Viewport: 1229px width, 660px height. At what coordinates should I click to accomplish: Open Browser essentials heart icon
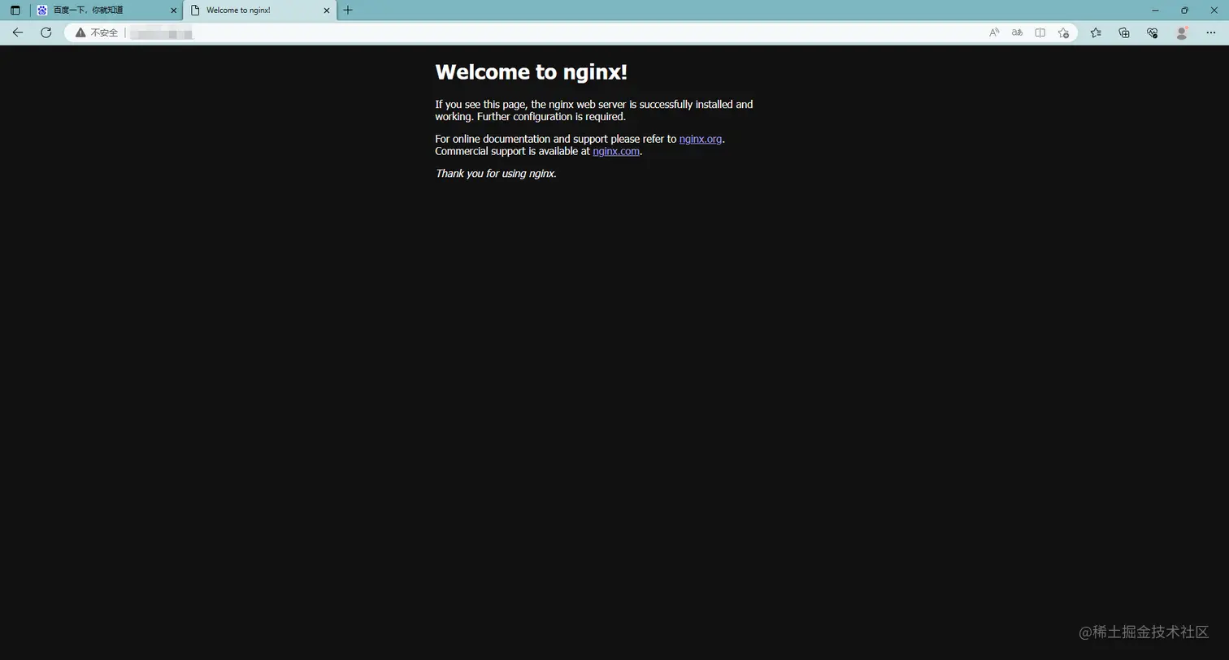point(1153,32)
